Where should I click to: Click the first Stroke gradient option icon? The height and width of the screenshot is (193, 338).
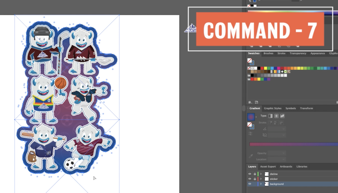pos(270,123)
